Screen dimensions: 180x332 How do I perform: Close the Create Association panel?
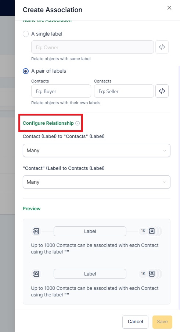[x=169, y=8]
